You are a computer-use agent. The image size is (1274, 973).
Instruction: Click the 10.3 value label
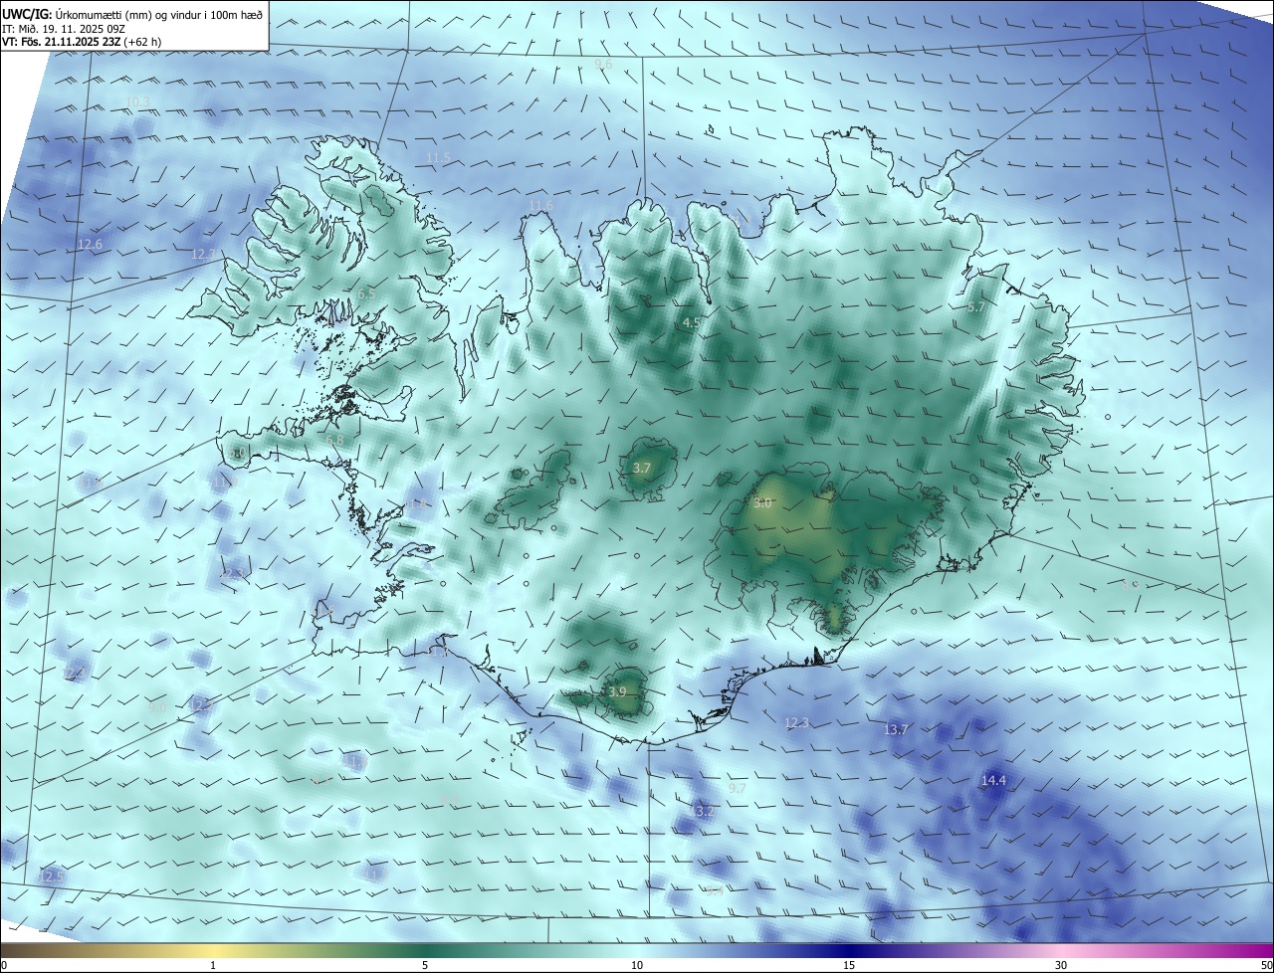point(137,102)
